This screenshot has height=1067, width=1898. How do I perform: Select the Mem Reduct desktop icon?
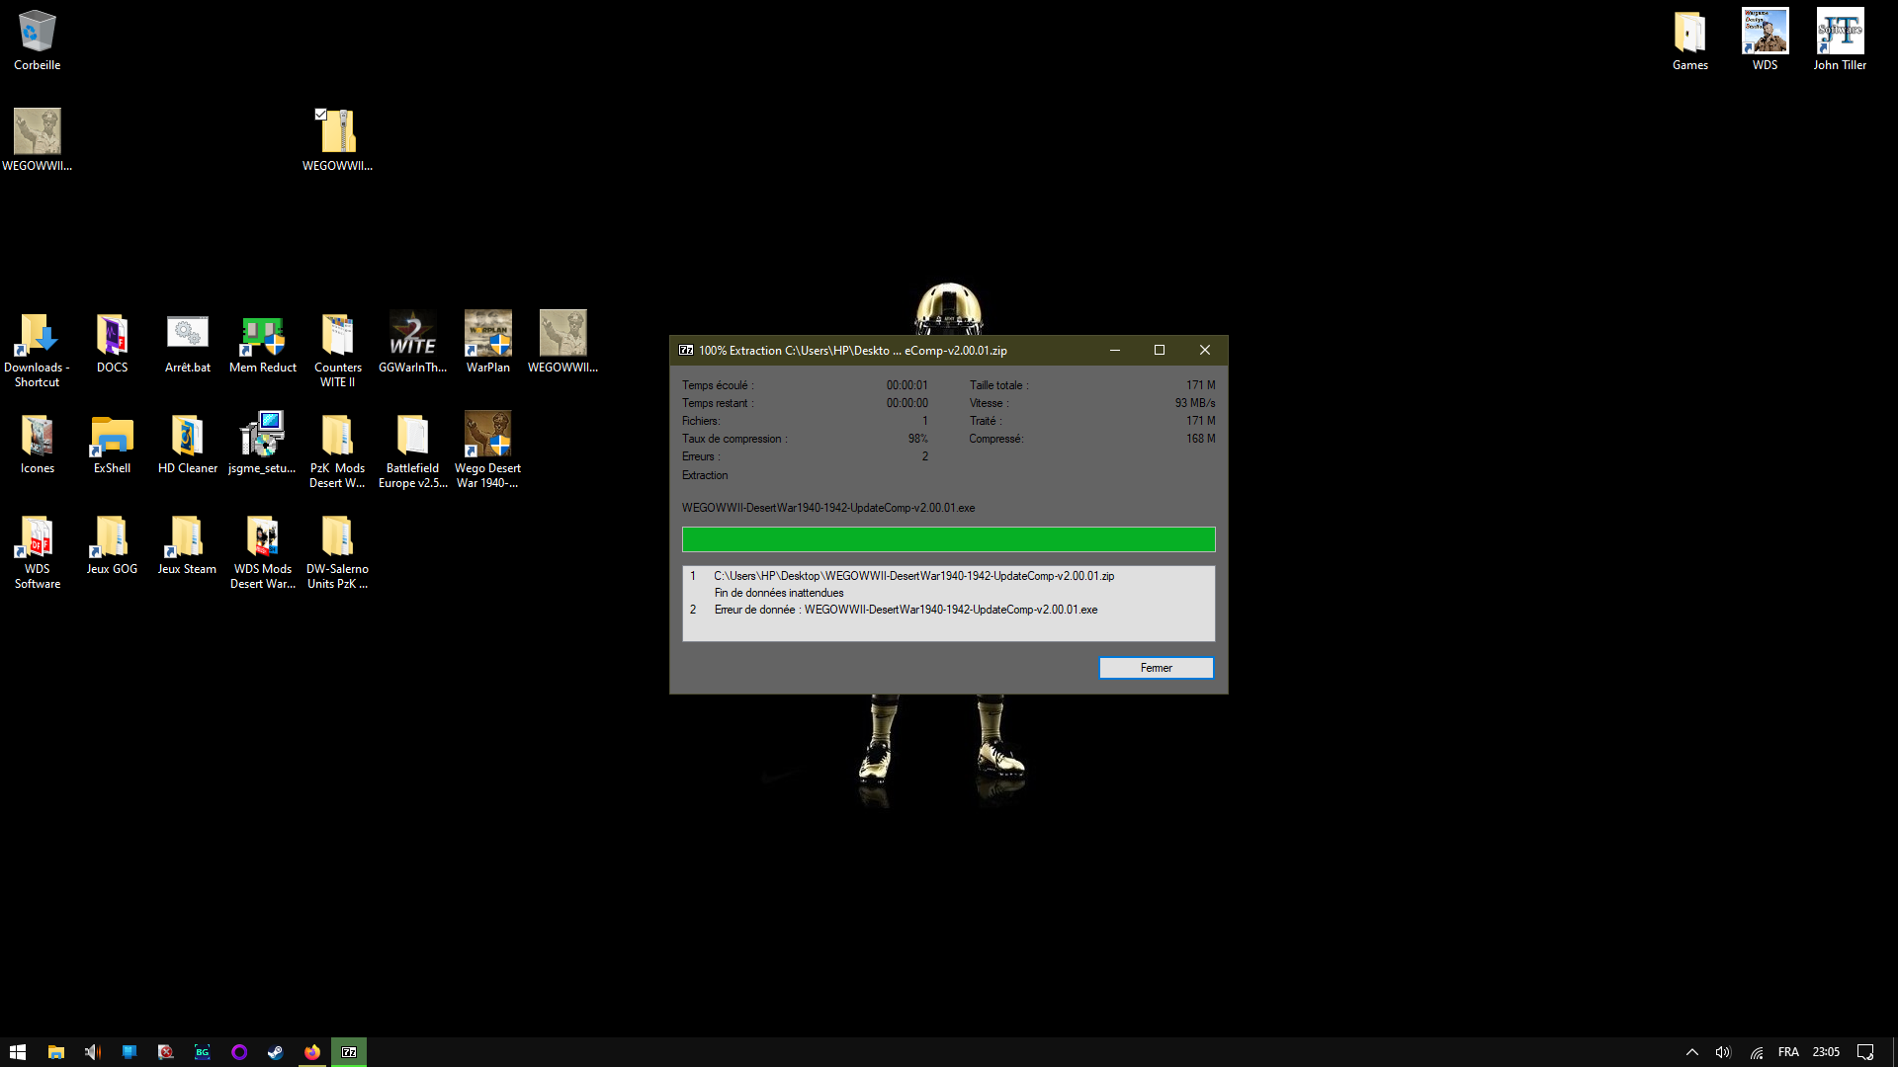pos(263,342)
